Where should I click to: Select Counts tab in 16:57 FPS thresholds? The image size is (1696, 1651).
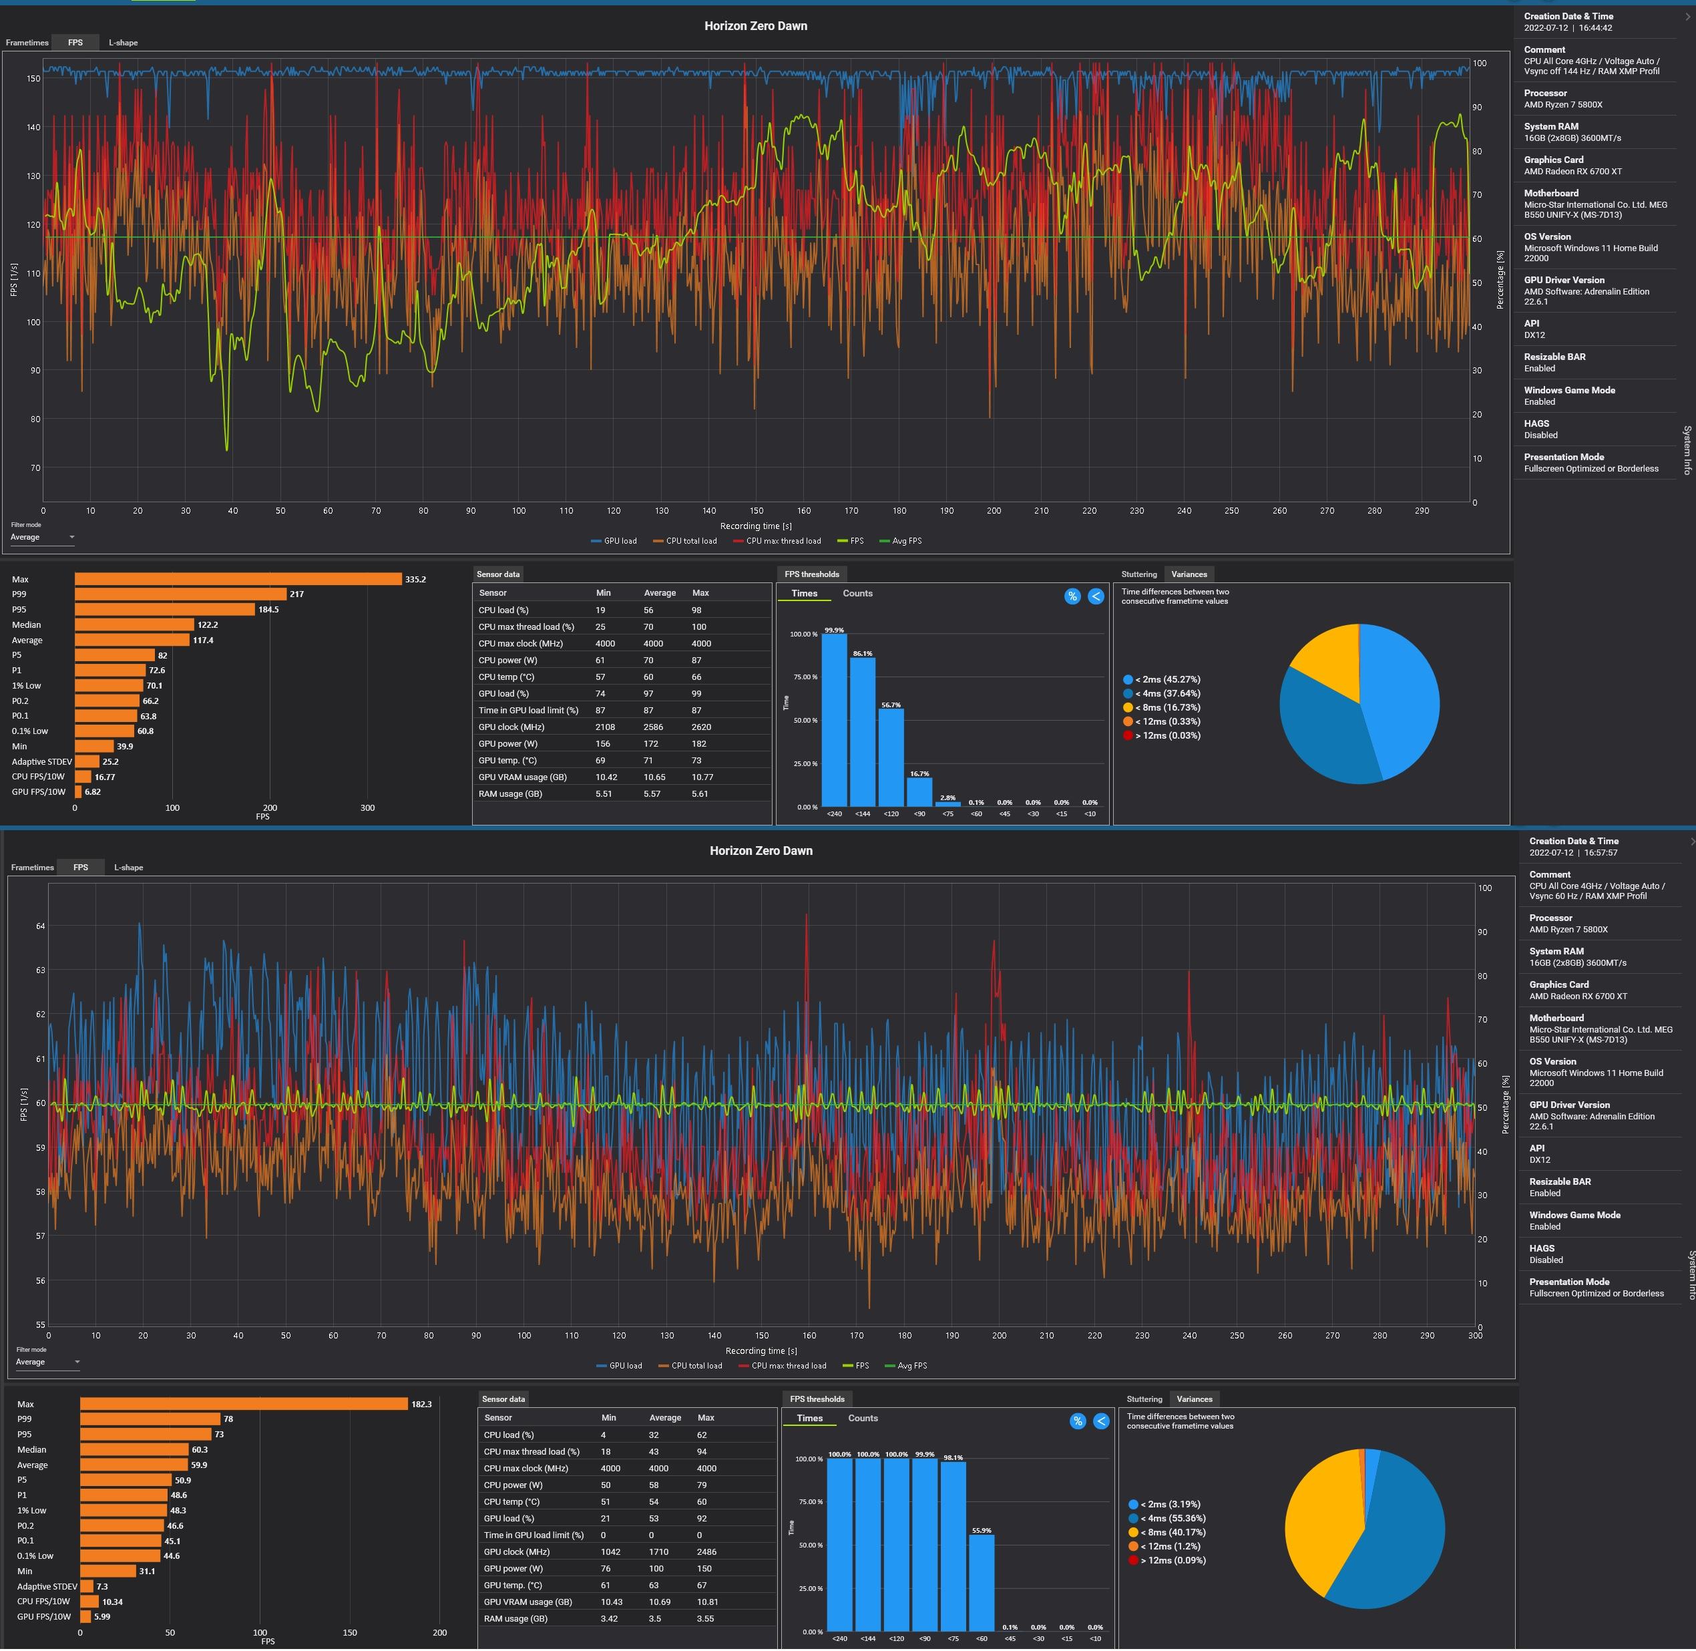pos(863,1419)
